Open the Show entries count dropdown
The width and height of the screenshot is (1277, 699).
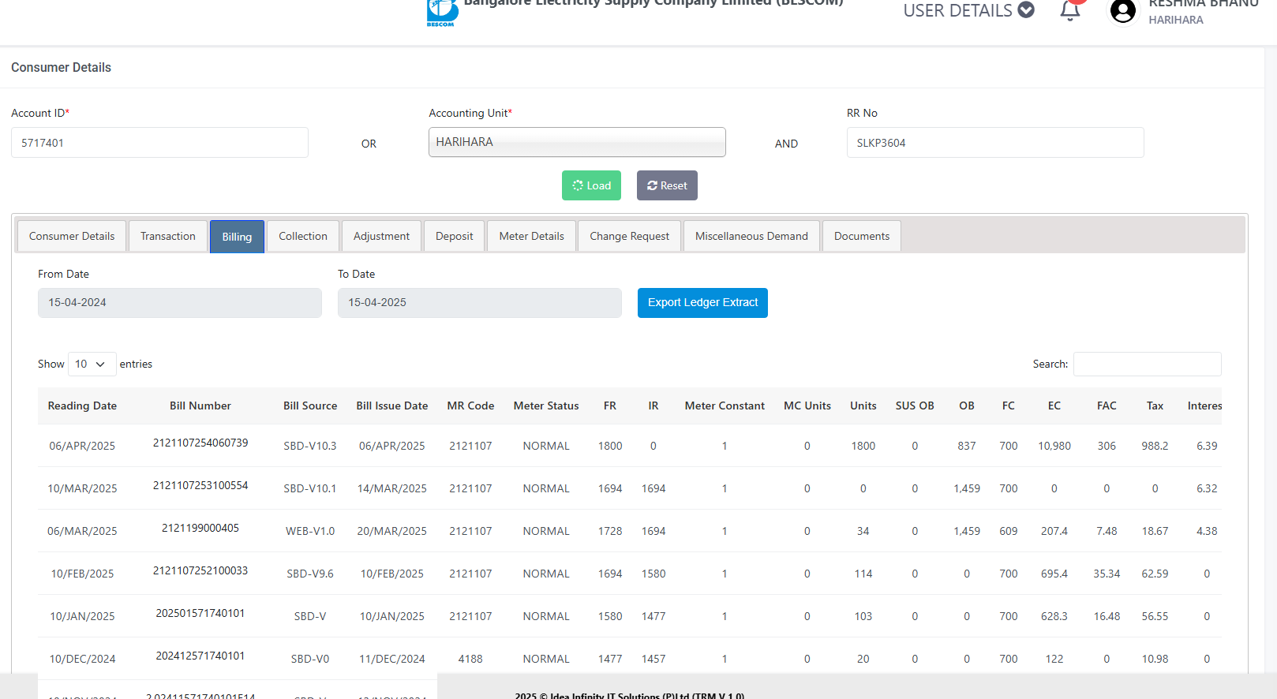tap(92, 364)
